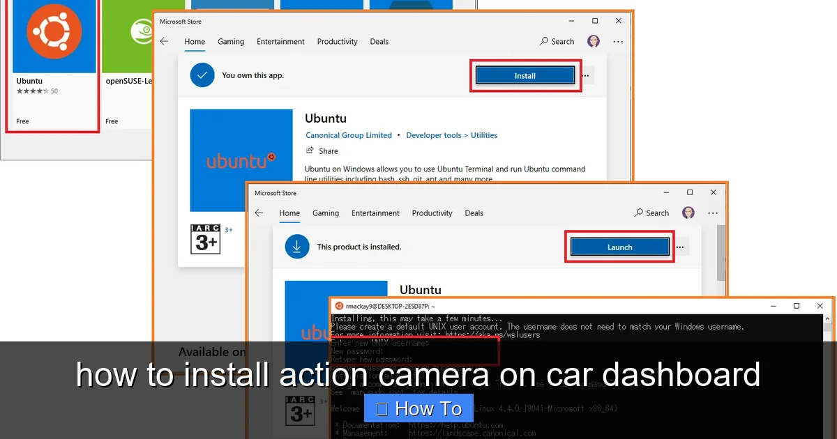This screenshot has height=439, width=837.
Task: Open Deals tab in the upper Store window
Action: tap(379, 42)
